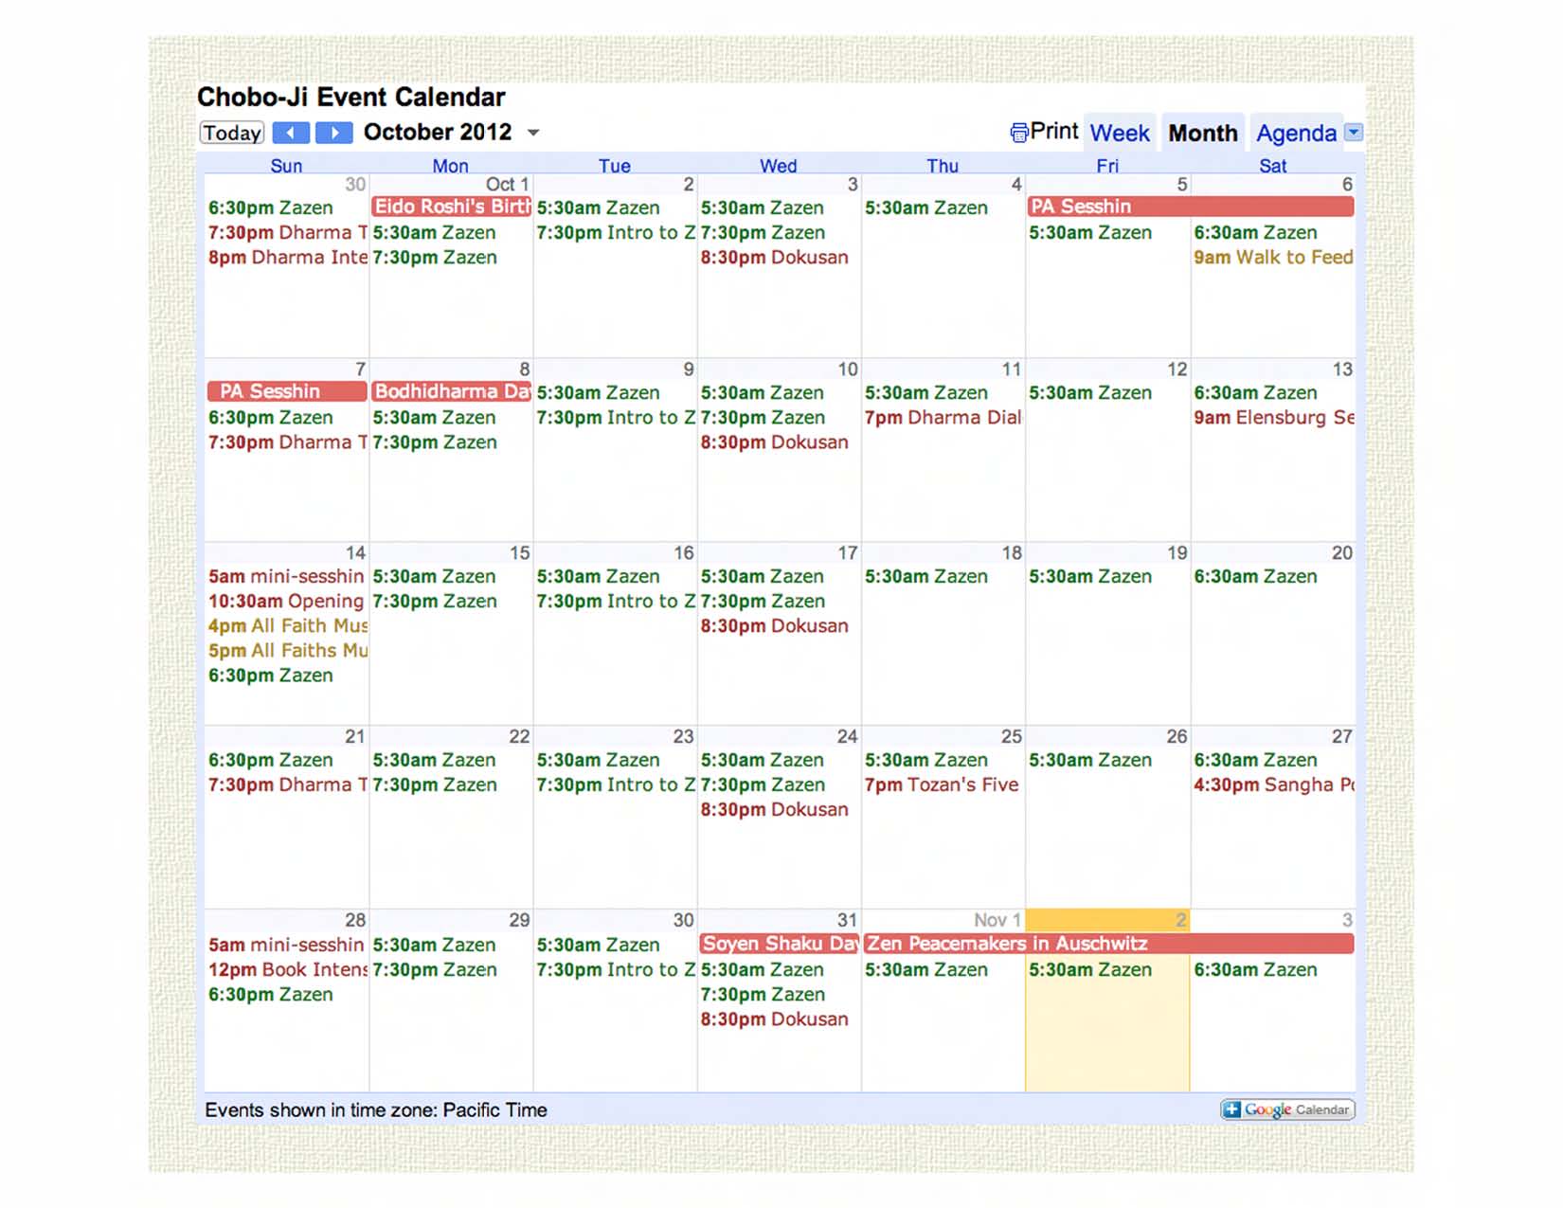Open the 12pm Book Intensive event
This screenshot has height=1208, width=1563.
pyautogui.click(x=287, y=970)
